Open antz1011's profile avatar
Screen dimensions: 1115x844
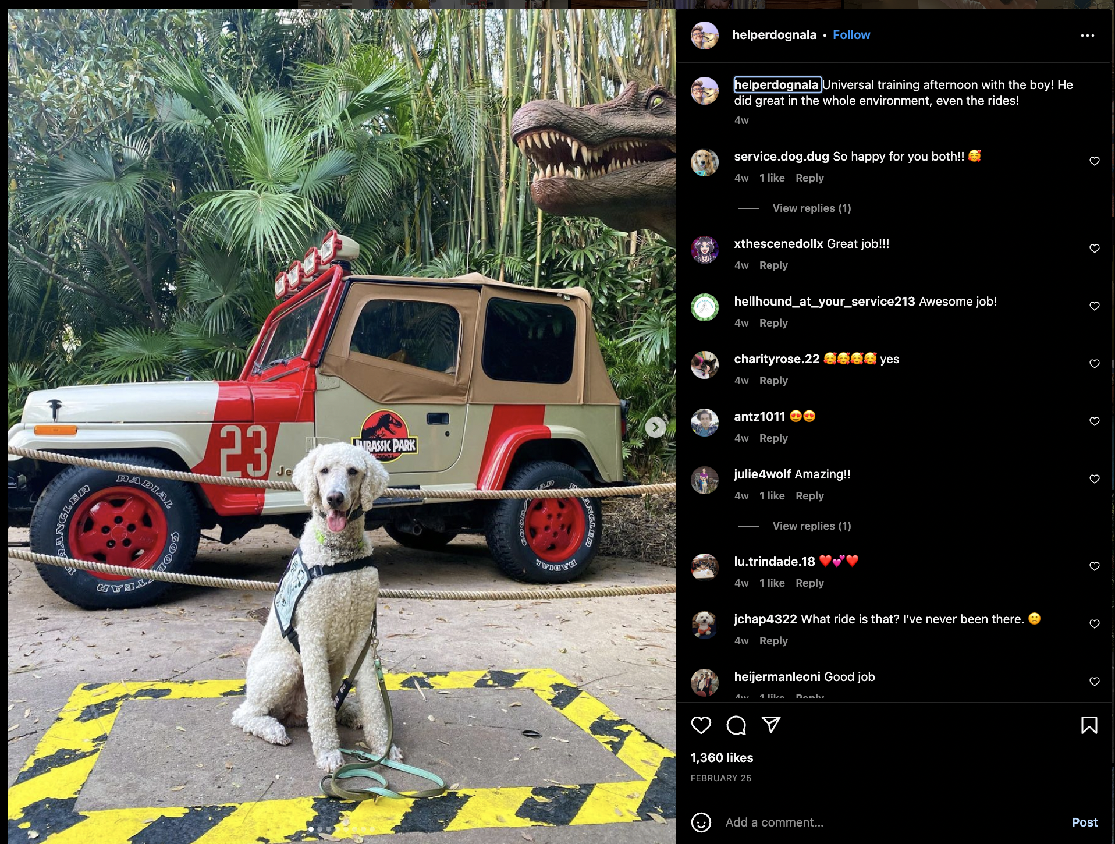coord(705,423)
